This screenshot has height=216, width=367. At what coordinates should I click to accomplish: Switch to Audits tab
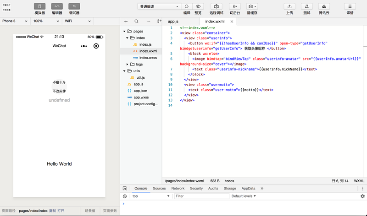click(x=213, y=189)
